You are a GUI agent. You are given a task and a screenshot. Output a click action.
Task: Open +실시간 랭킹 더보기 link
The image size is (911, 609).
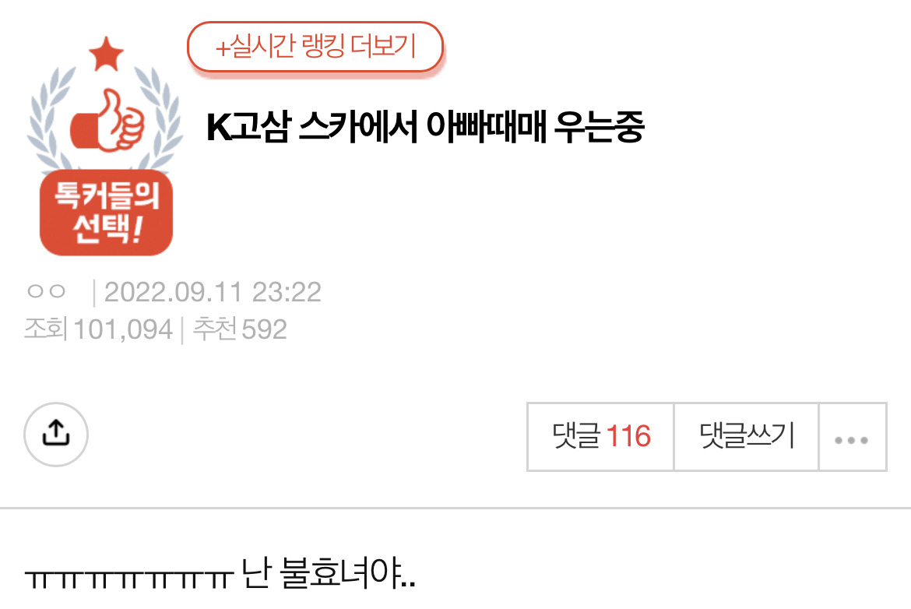315,47
